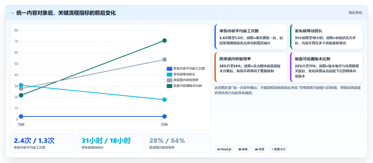Click the green data point at 当前
The image size is (373, 163).
(21, 95)
